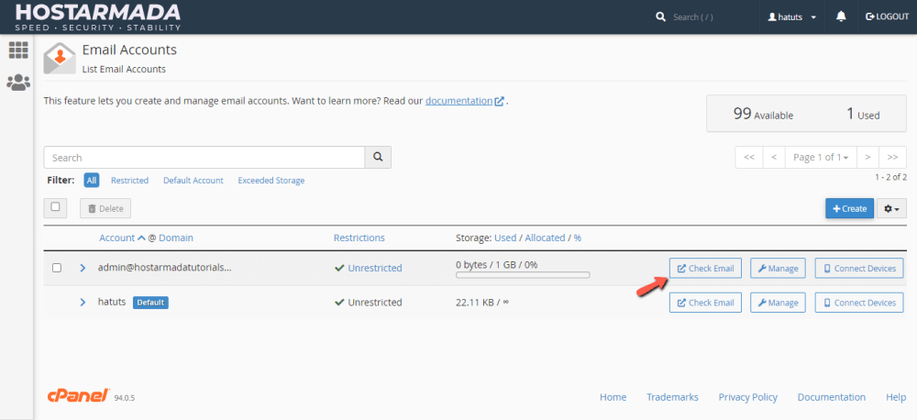Screen dimensions: 917x420
Task: Click Connect Devices for hatuts account
Action: click(x=859, y=303)
